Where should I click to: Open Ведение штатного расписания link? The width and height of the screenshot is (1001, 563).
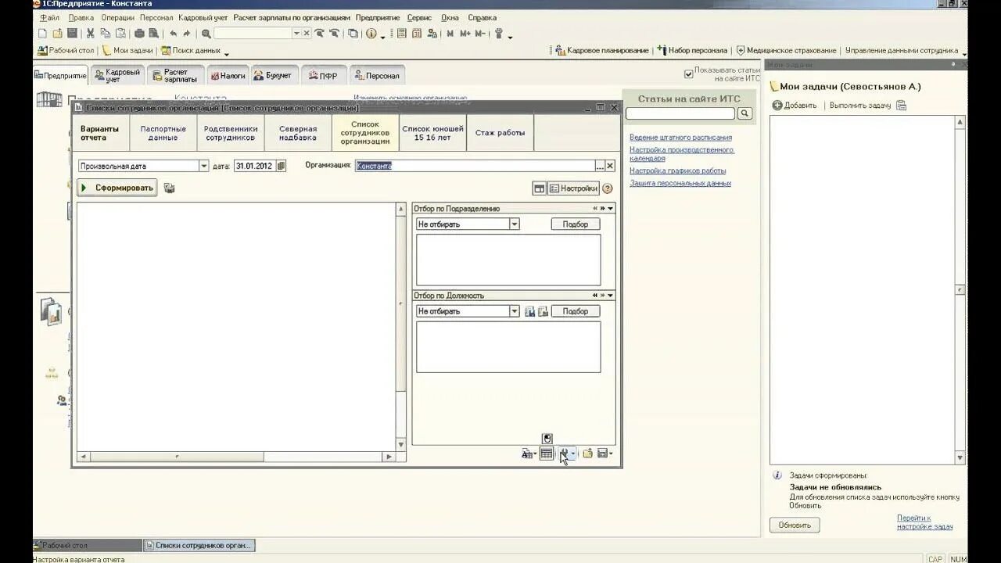click(x=680, y=138)
